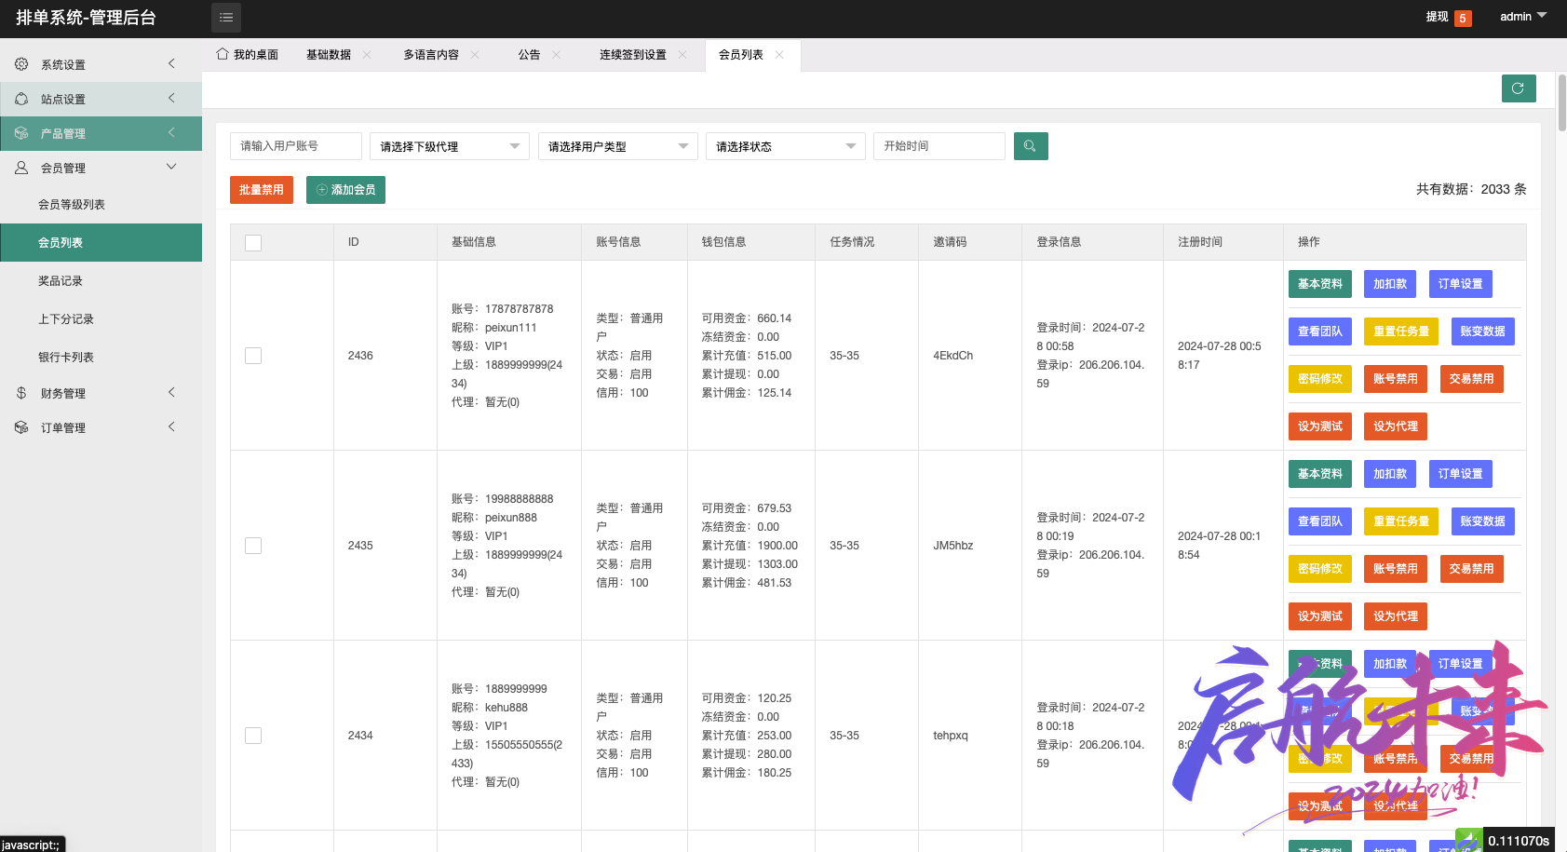The width and height of the screenshot is (1567, 852).
Task: Open 会员等级列表 in the sidebar
Action: pos(101,204)
